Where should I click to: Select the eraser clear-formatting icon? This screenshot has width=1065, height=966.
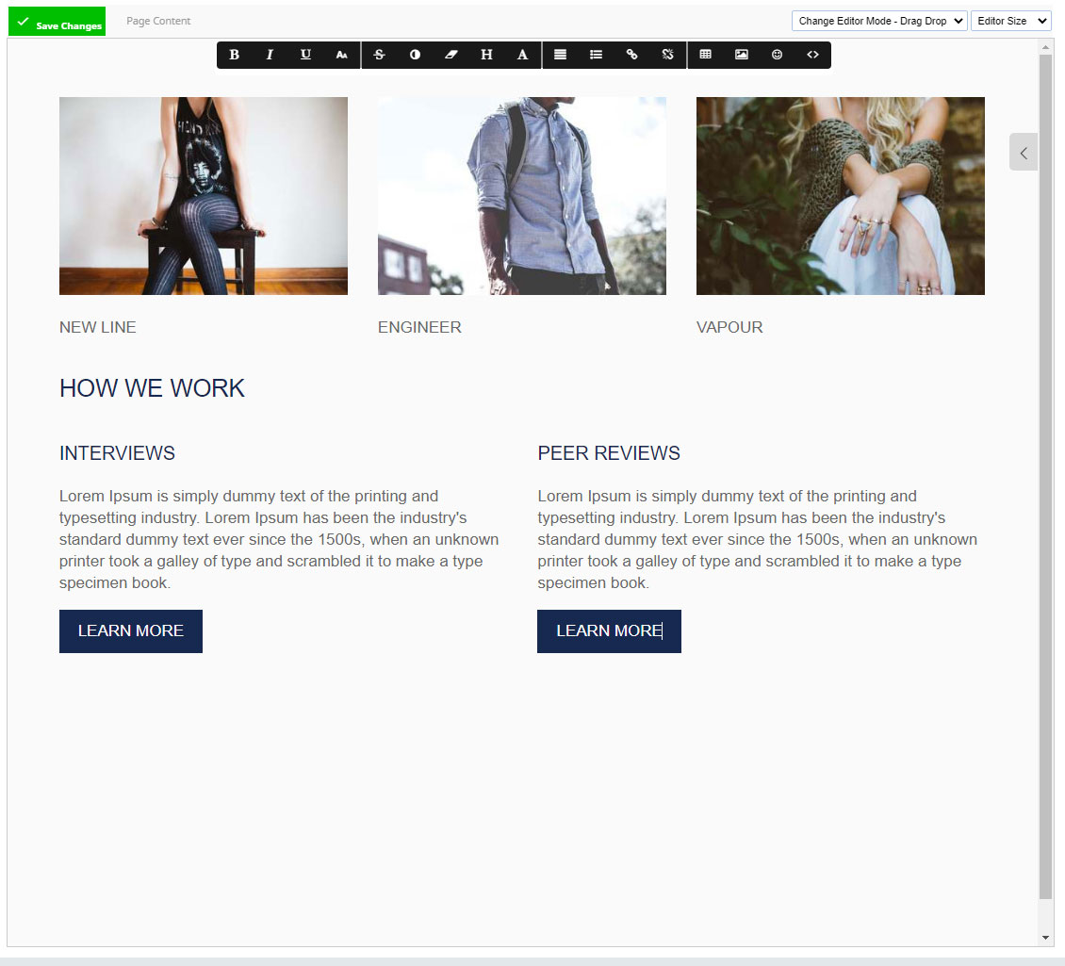click(451, 55)
